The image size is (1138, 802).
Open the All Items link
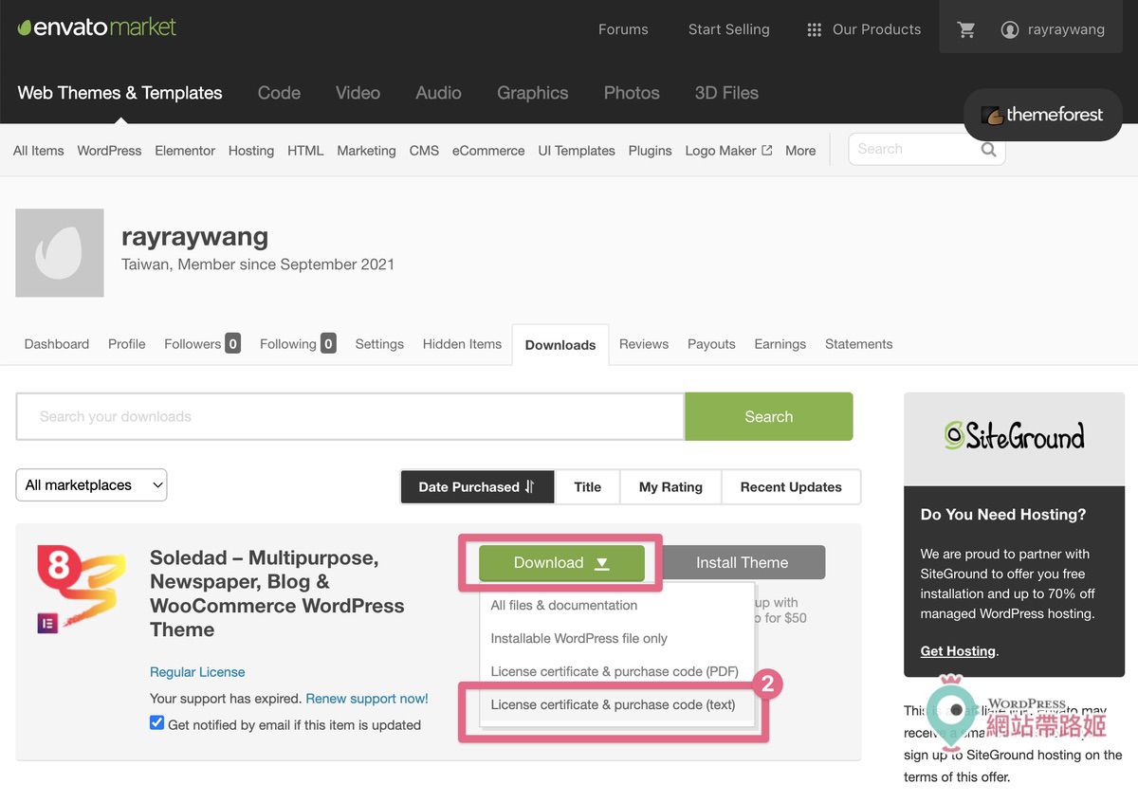pos(39,151)
